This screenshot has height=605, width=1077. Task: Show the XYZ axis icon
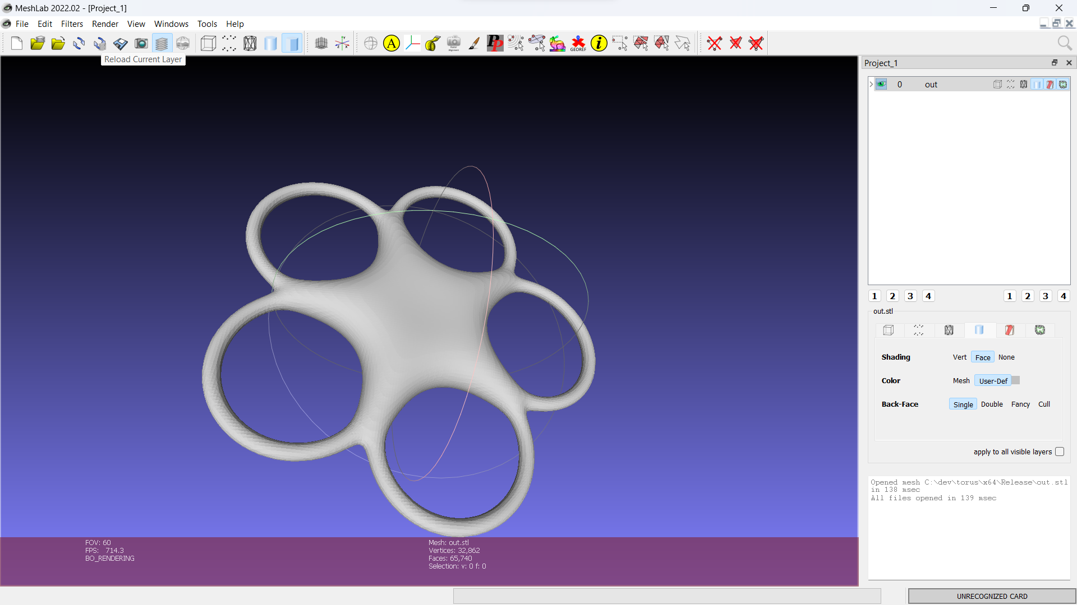tap(342, 43)
